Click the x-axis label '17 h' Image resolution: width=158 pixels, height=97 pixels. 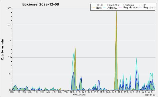[x=114, y=92]
